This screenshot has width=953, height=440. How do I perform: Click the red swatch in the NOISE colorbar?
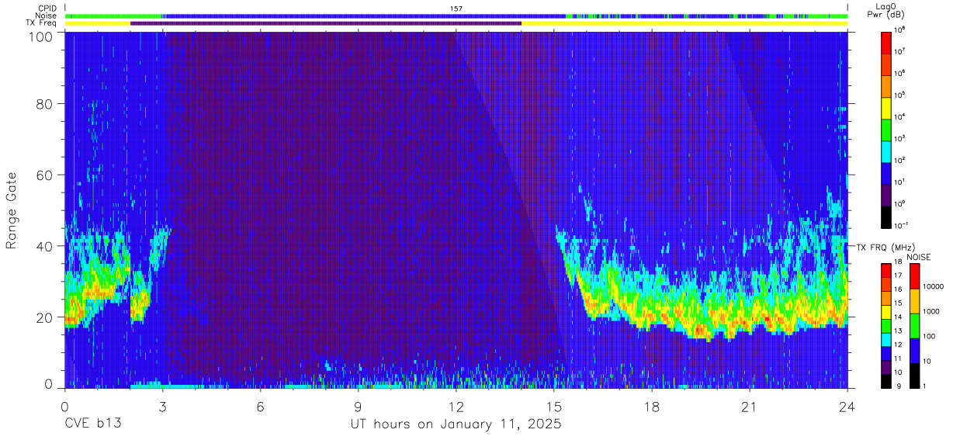[x=914, y=276]
